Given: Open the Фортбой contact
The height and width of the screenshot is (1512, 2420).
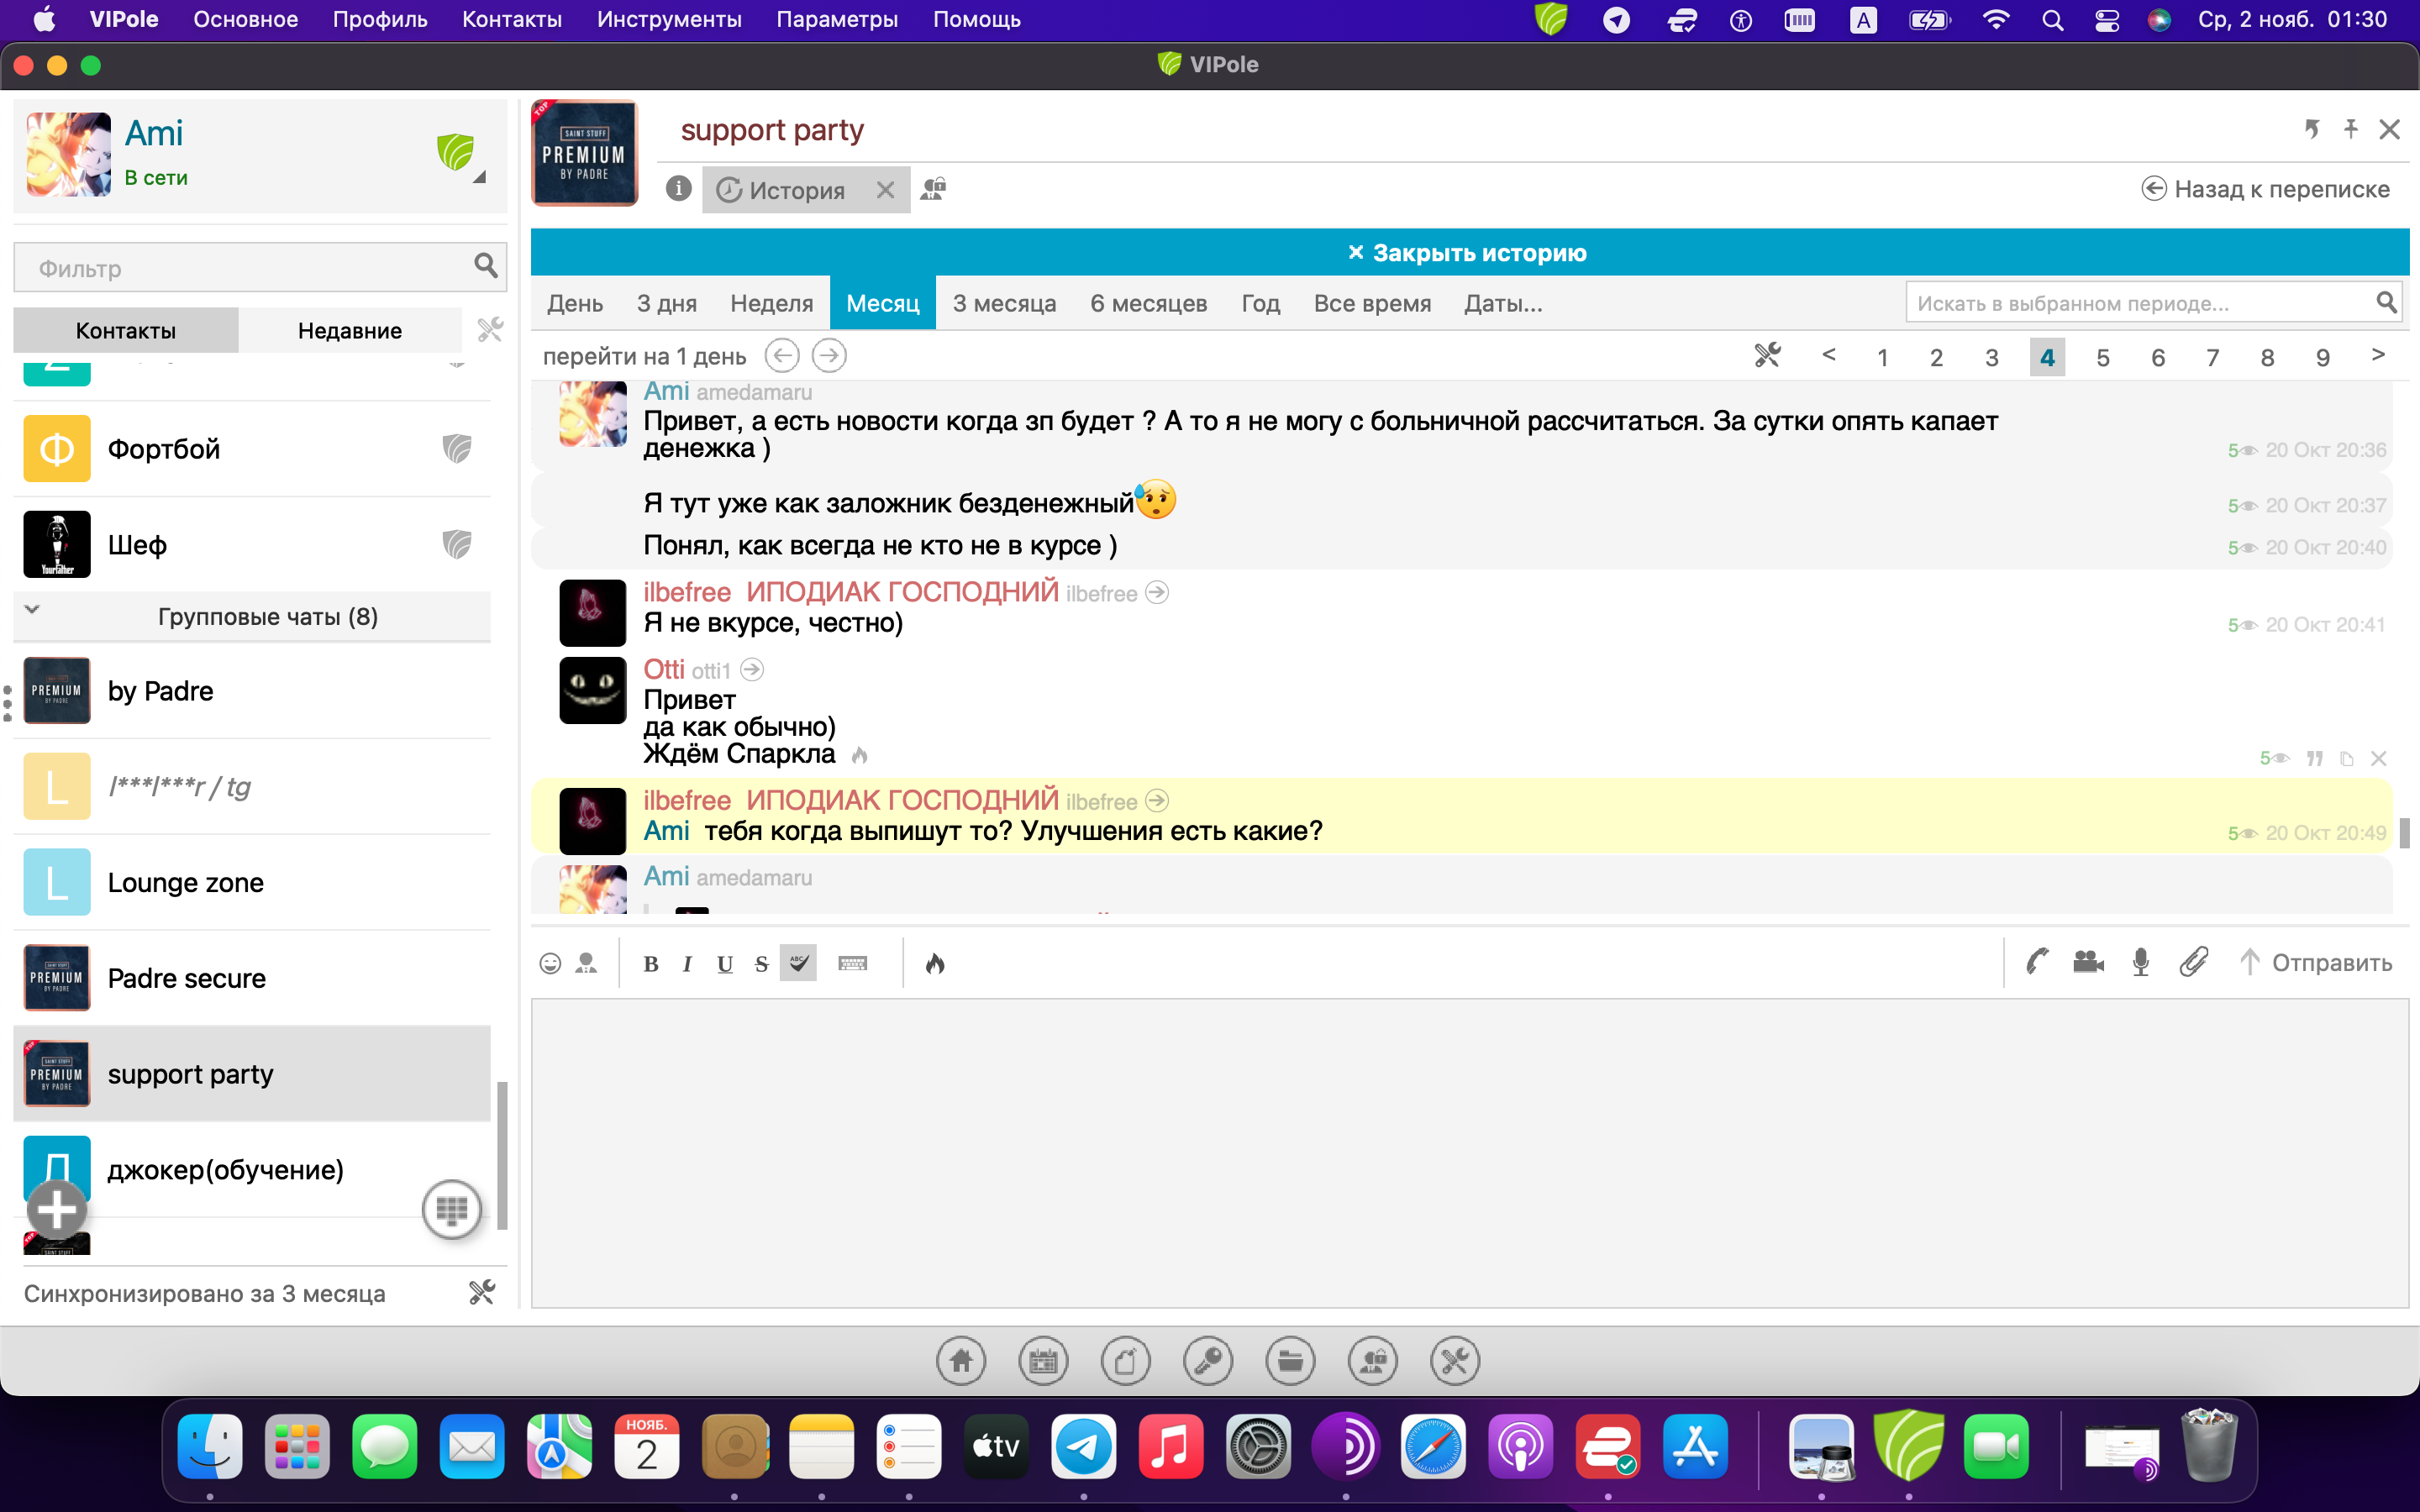Looking at the screenshot, I should click(252, 449).
